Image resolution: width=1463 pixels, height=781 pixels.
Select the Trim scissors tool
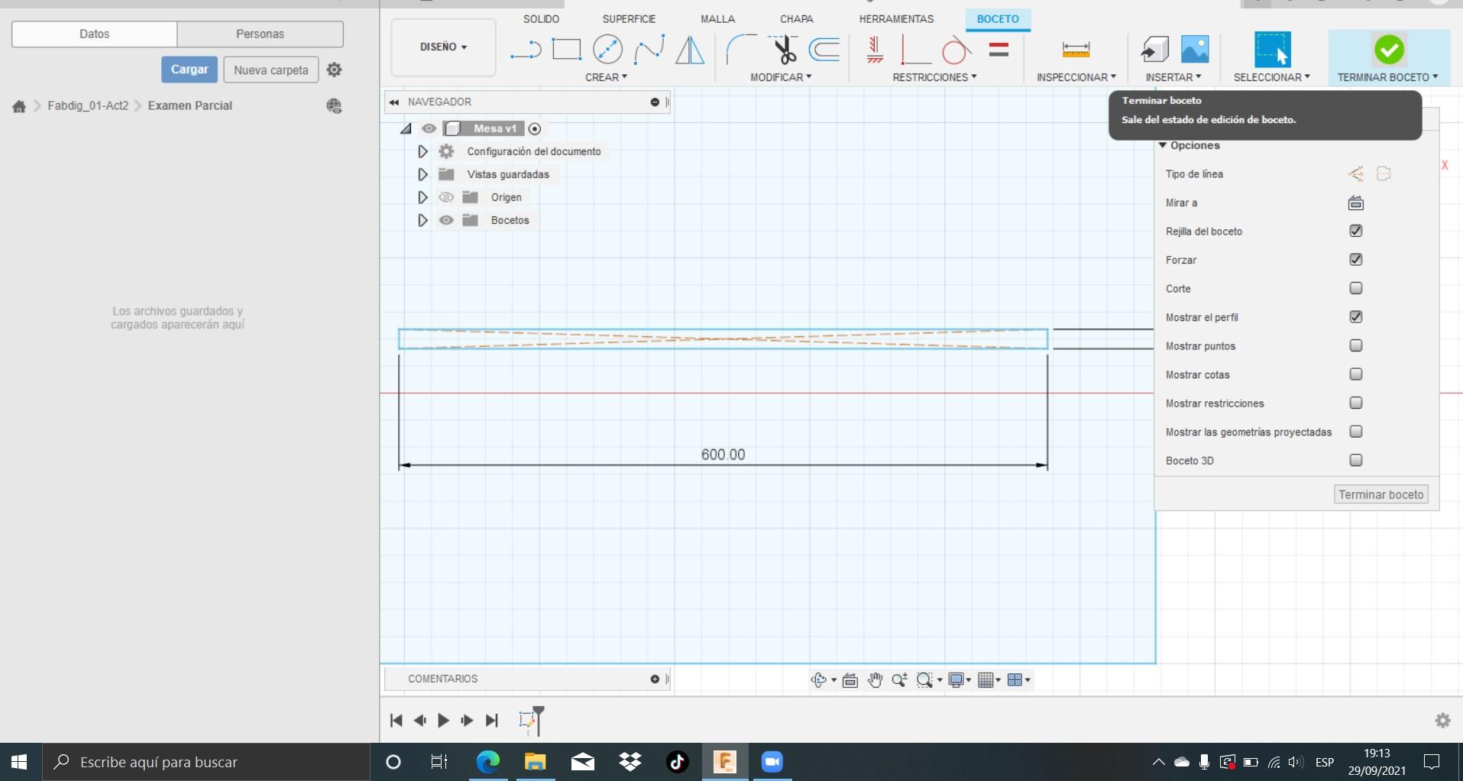(783, 50)
